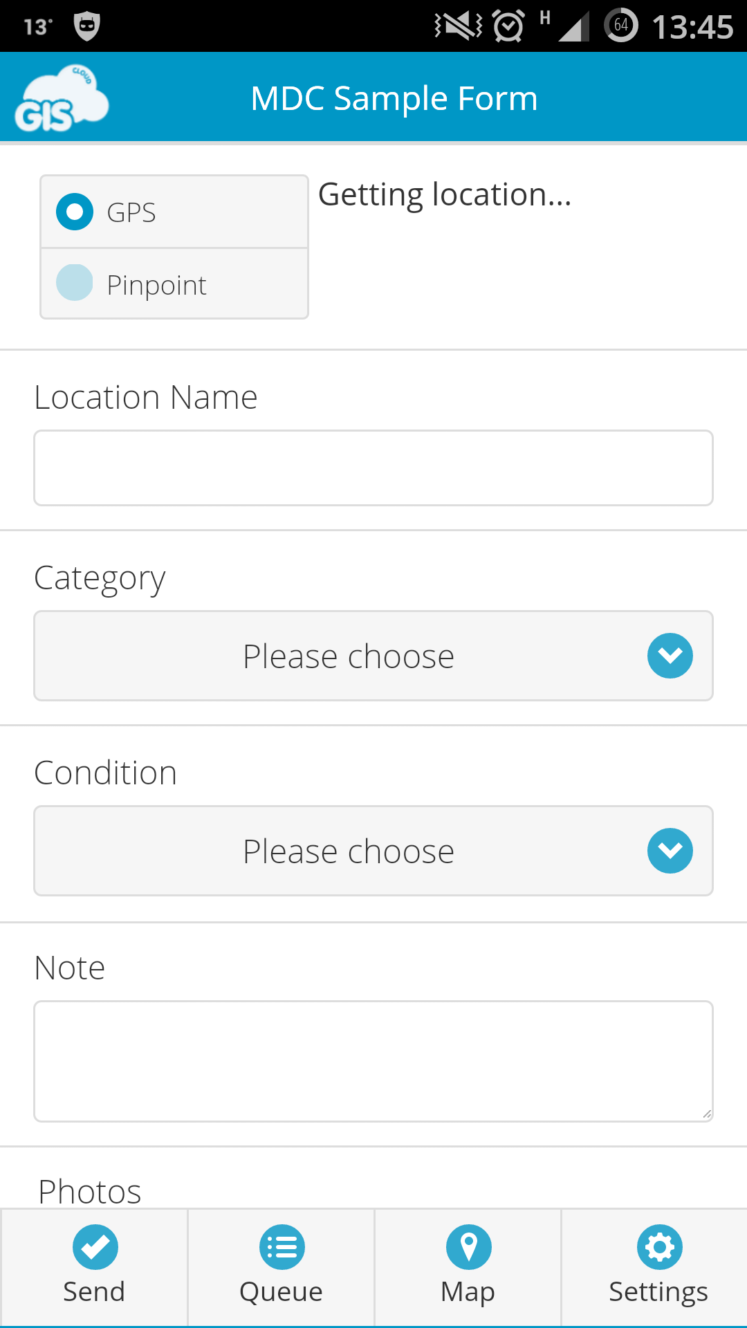
Task: Click the Condition dropdown chevron
Action: (x=670, y=851)
